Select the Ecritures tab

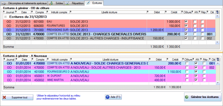94,3
